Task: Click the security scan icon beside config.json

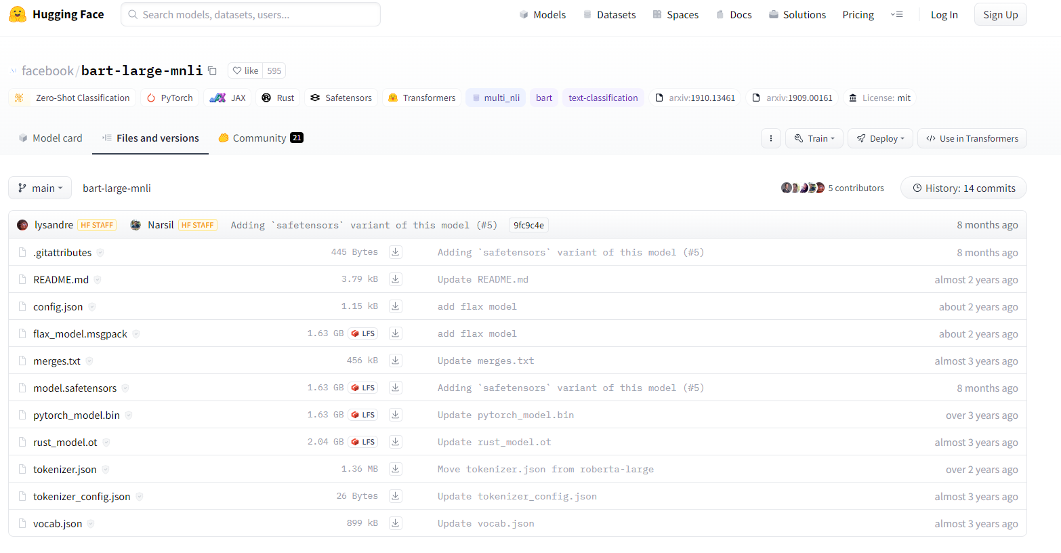Action: coord(92,307)
